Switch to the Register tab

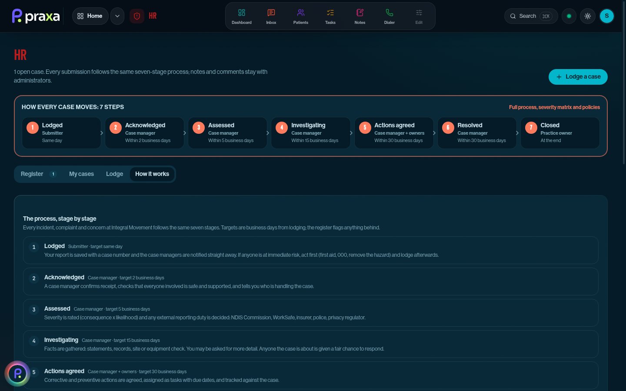[39, 174]
